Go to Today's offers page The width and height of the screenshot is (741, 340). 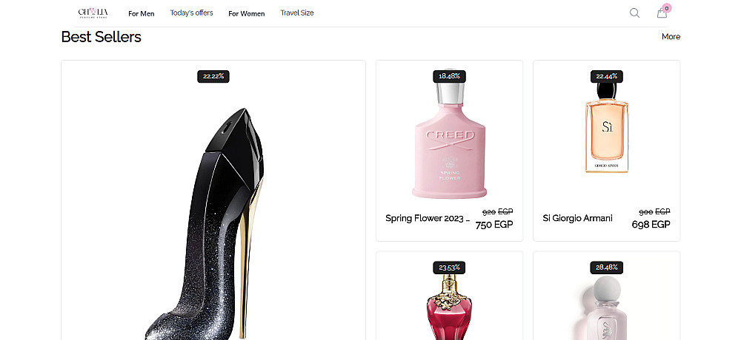pyautogui.click(x=191, y=13)
